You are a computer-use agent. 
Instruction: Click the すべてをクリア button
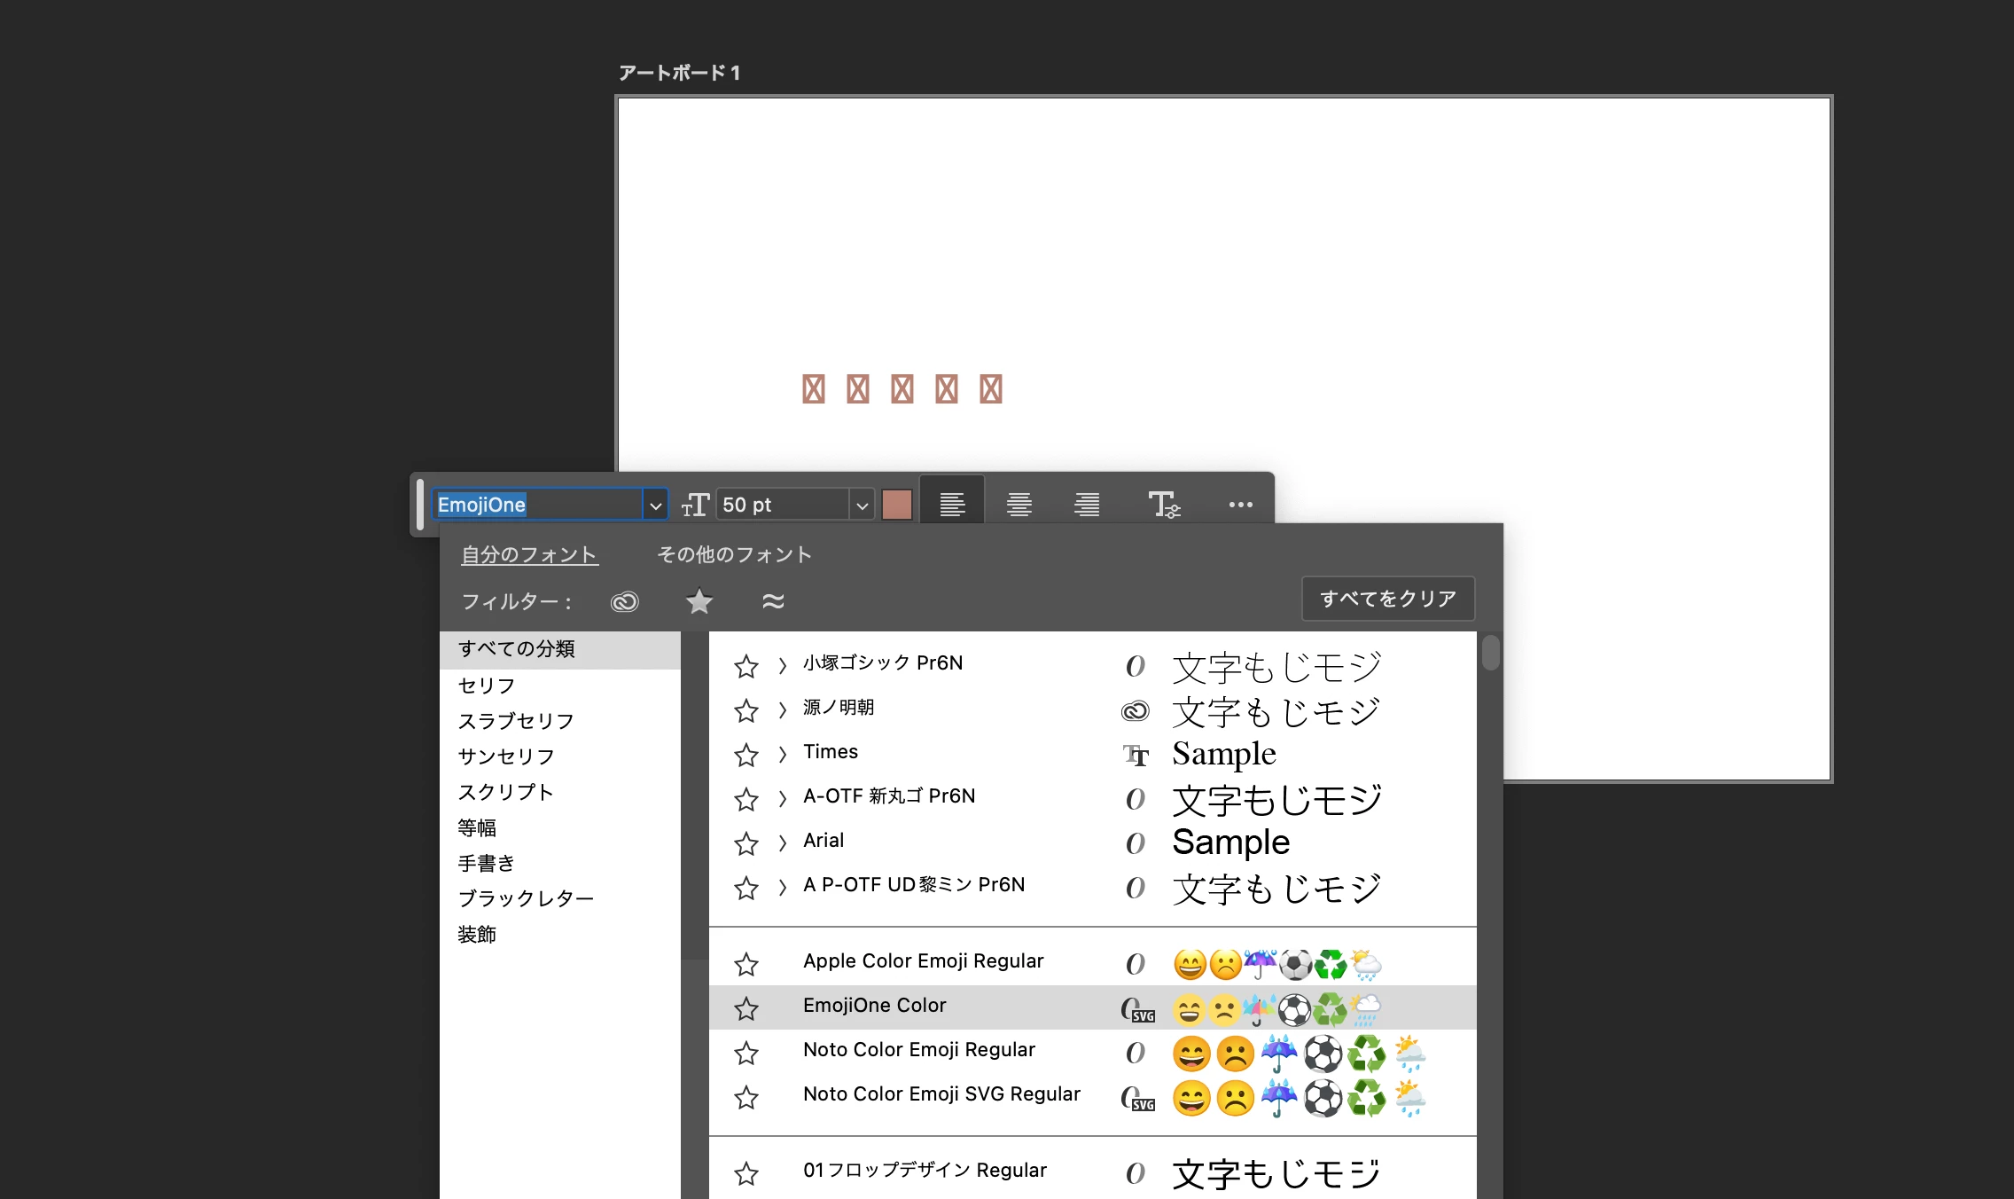tap(1387, 599)
